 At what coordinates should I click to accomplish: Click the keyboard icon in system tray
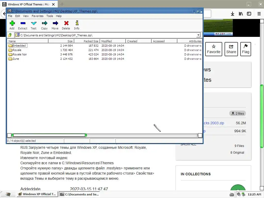pos(232,194)
